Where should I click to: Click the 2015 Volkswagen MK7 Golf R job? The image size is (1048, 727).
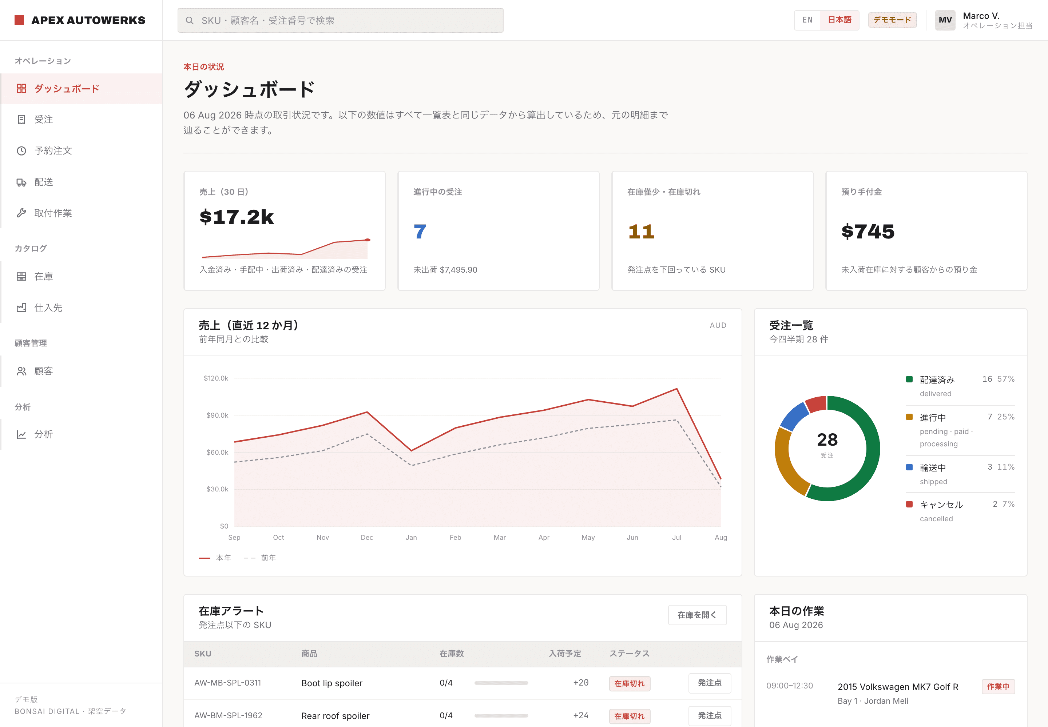point(897,687)
